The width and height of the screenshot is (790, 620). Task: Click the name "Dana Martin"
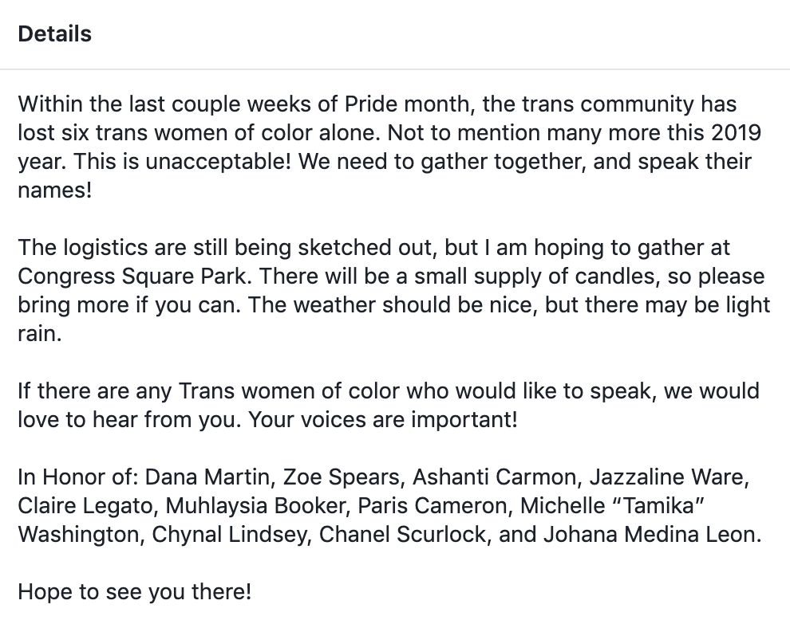(207, 477)
